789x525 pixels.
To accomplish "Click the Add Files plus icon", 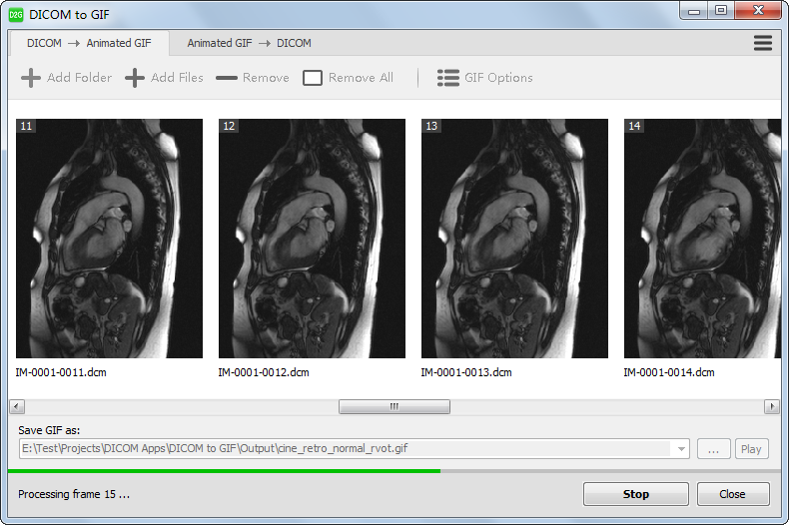I will pyautogui.click(x=135, y=78).
